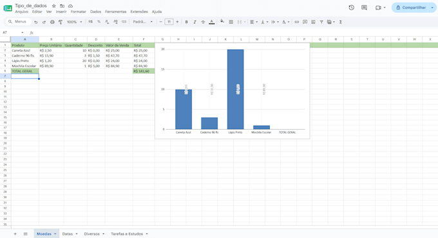Open the Ajuda menu
The height and width of the screenshot is (238, 438).
[x=157, y=12]
